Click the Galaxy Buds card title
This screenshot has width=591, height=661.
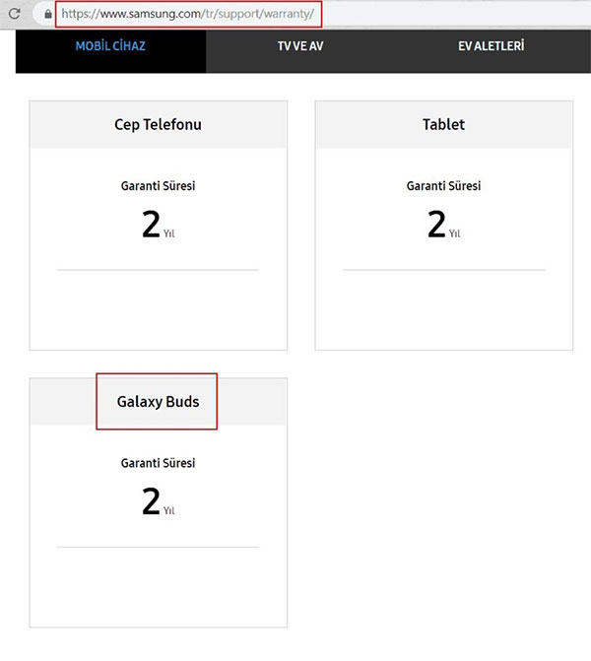[158, 402]
